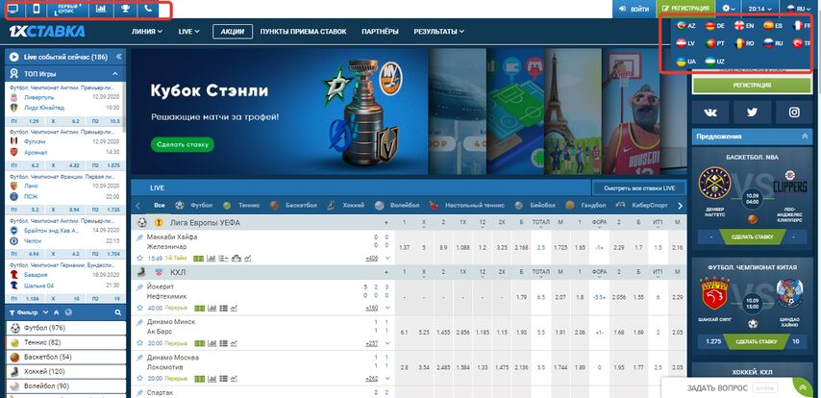Pin the Динамо Минск match
The image size is (821, 398).
(139, 323)
